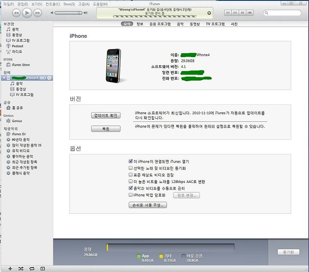
Task: Toggle 선택한 노래 및 비디오만 동기화 checkbox
Action: pos(130,168)
